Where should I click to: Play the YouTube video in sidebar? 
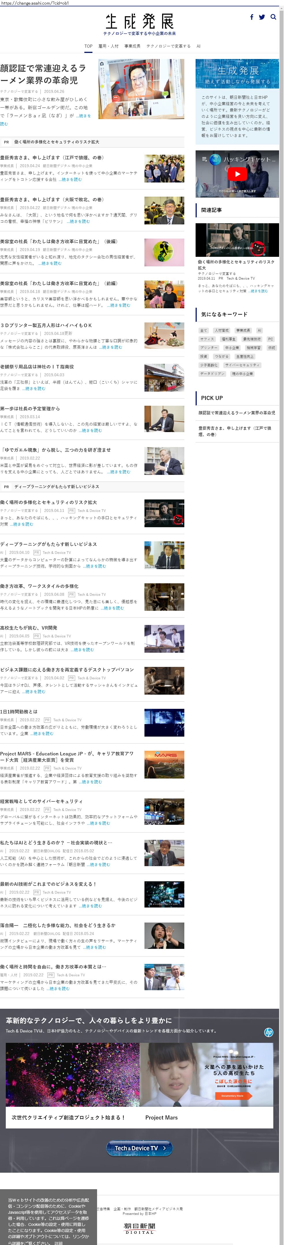(x=237, y=174)
